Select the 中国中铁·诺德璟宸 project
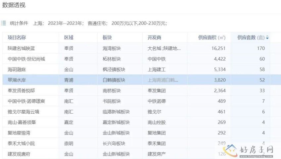 click(x=26, y=101)
